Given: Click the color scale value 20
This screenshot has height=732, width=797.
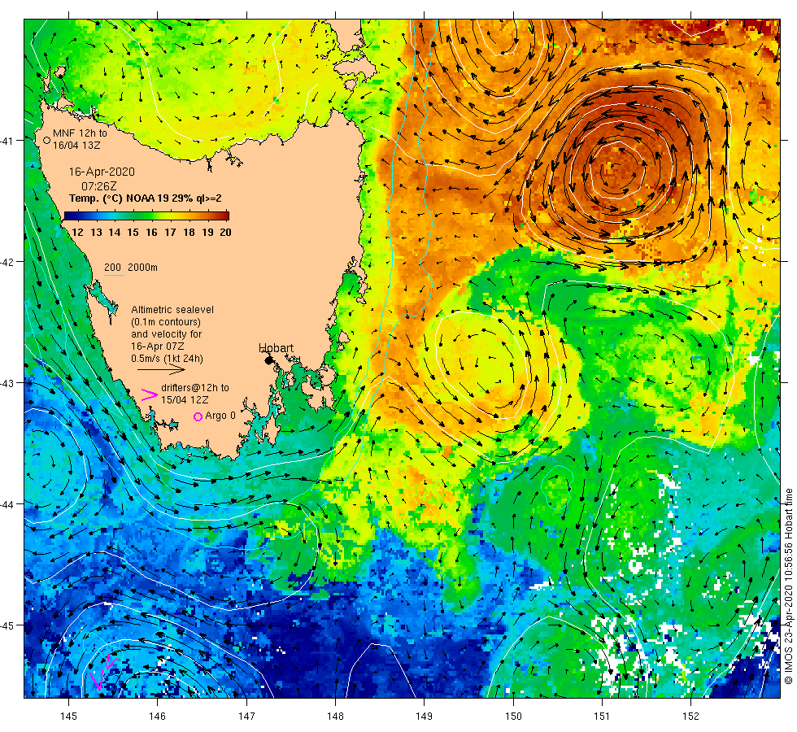Looking at the screenshot, I should [226, 233].
